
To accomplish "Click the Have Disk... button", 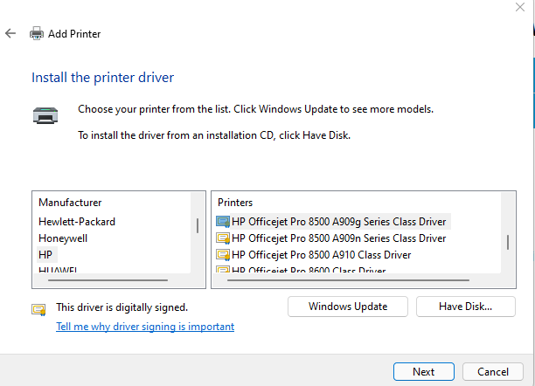I will (465, 307).
